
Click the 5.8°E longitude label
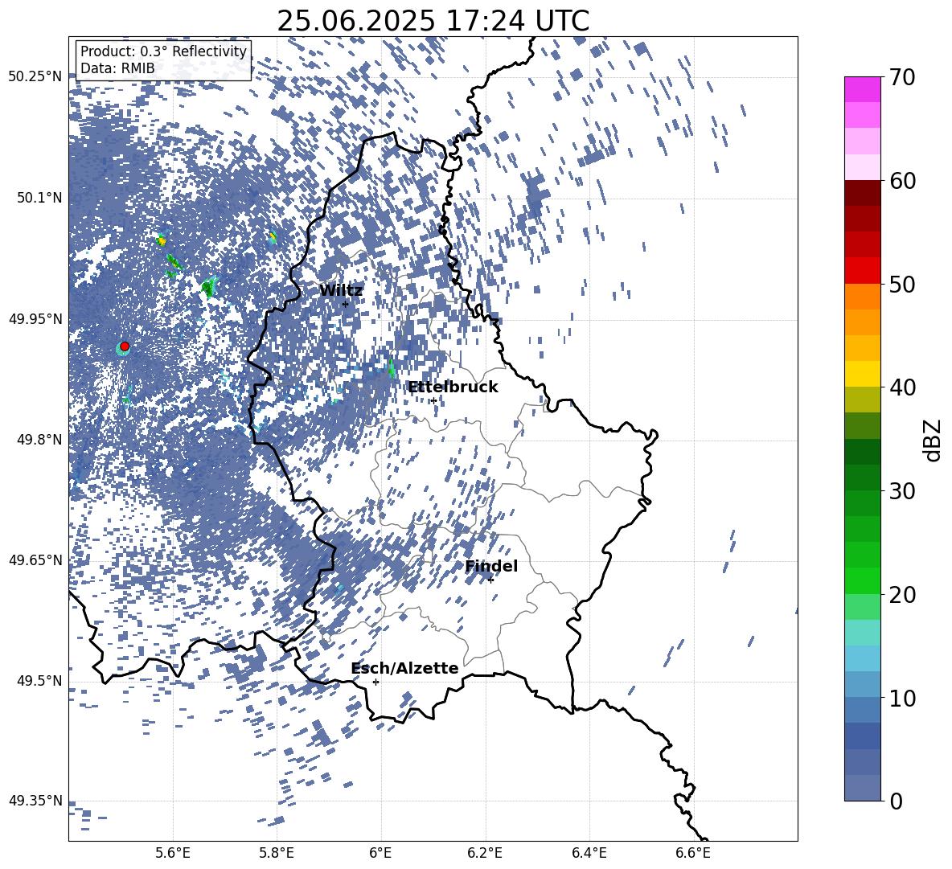tap(277, 853)
